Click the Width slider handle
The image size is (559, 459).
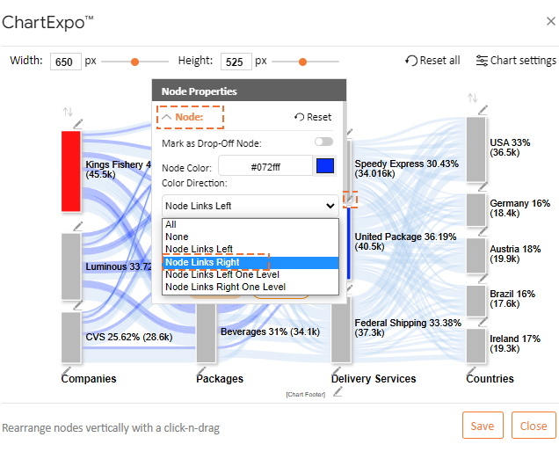click(134, 62)
